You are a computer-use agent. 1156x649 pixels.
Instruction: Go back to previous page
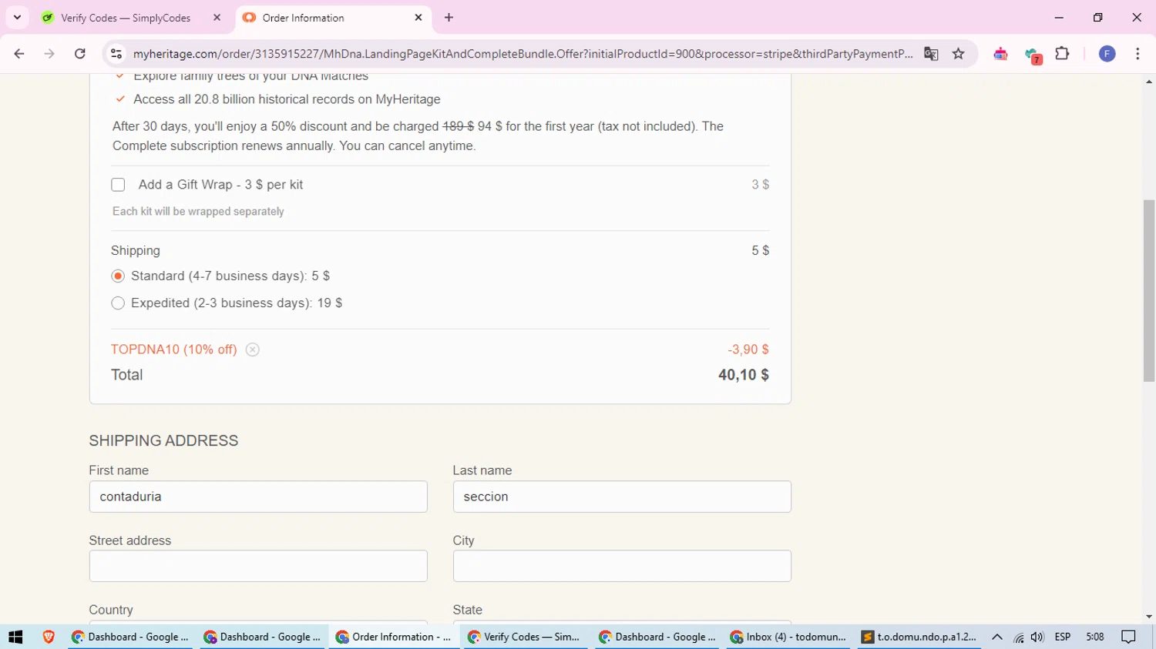19,54
